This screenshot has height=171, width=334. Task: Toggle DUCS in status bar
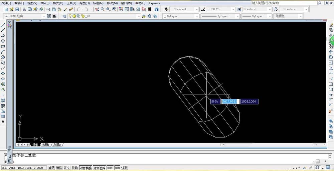click(x=110, y=168)
